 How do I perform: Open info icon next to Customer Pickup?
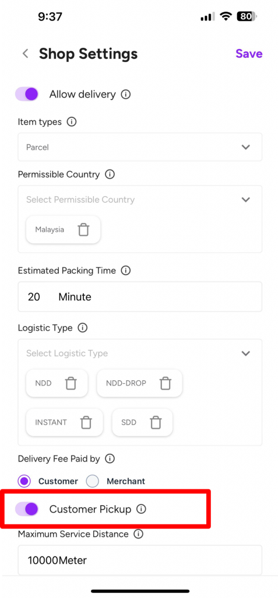(141, 509)
